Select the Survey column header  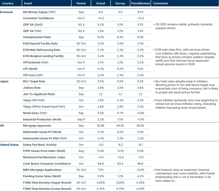120,3
